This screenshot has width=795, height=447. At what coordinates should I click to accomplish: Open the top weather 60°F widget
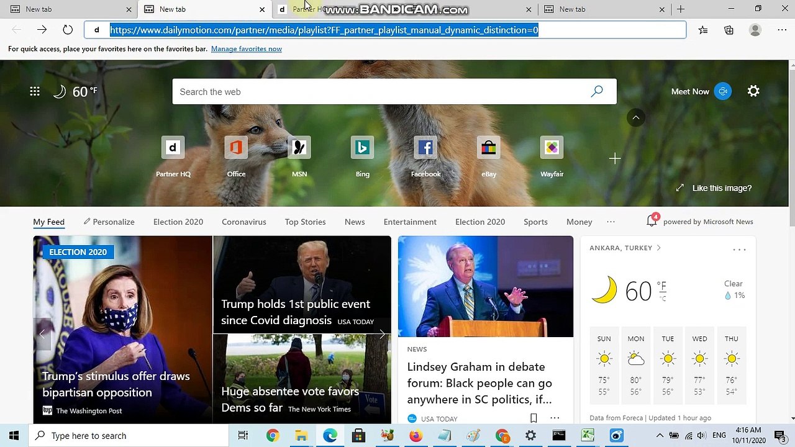75,91
